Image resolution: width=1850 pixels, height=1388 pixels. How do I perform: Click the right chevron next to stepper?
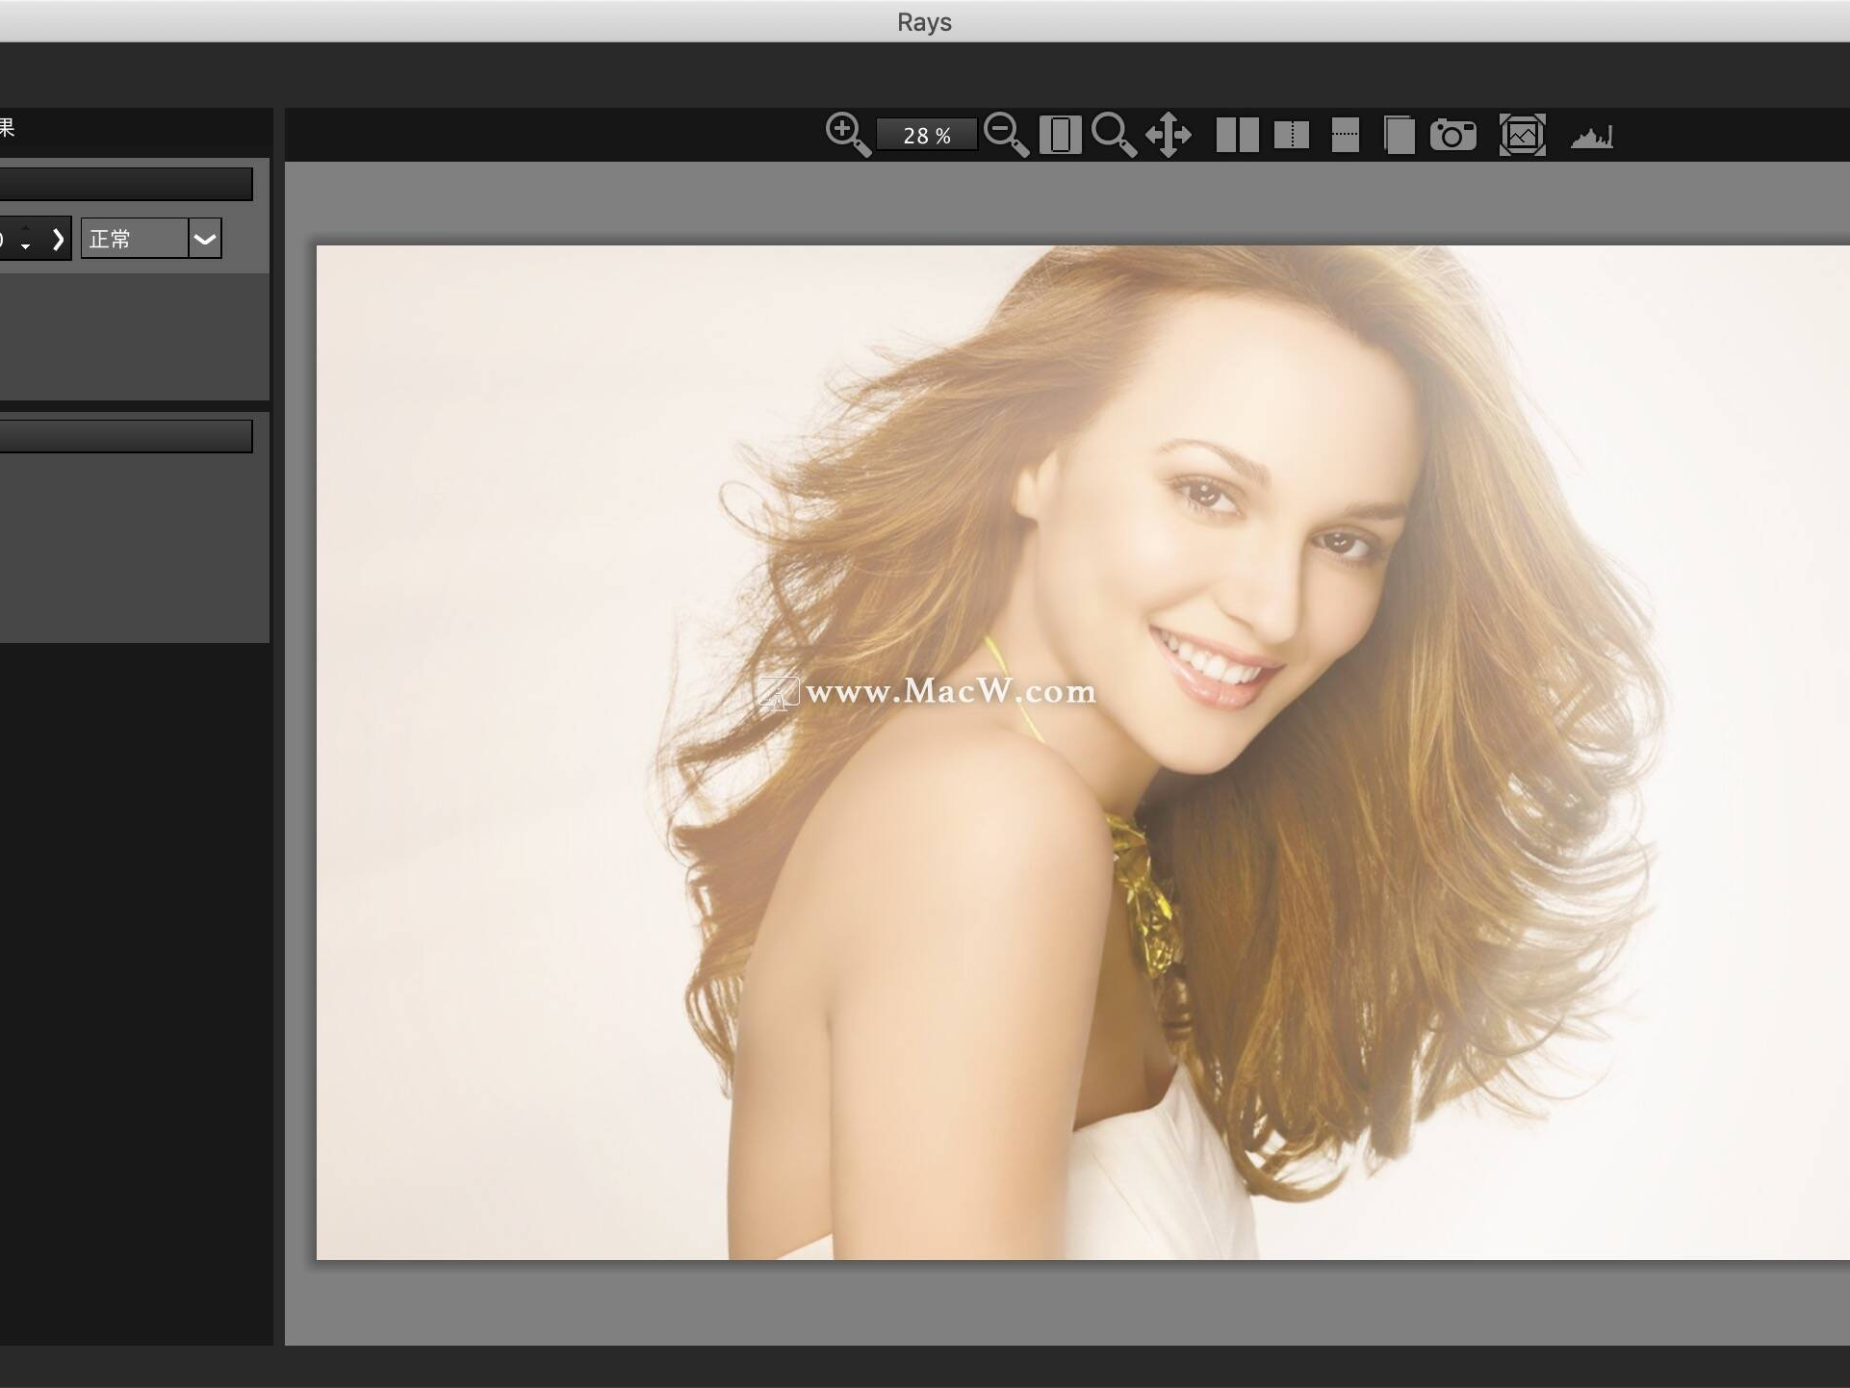[x=58, y=239]
